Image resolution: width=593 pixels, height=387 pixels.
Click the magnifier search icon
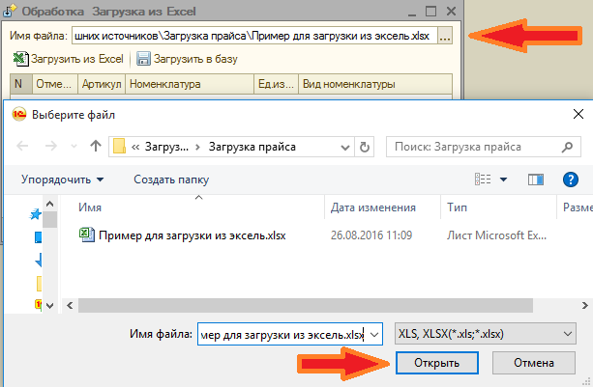(x=567, y=147)
